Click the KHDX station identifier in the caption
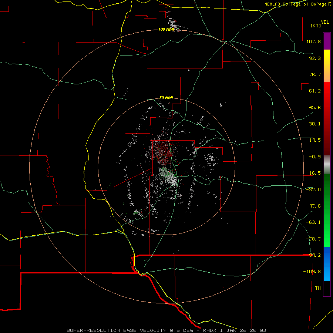The width and height of the screenshot is (333, 333). coord(210,330)
